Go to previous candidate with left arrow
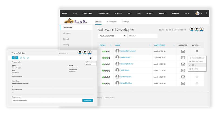Screen dimensions: 216x121 [x=13, y=58]
